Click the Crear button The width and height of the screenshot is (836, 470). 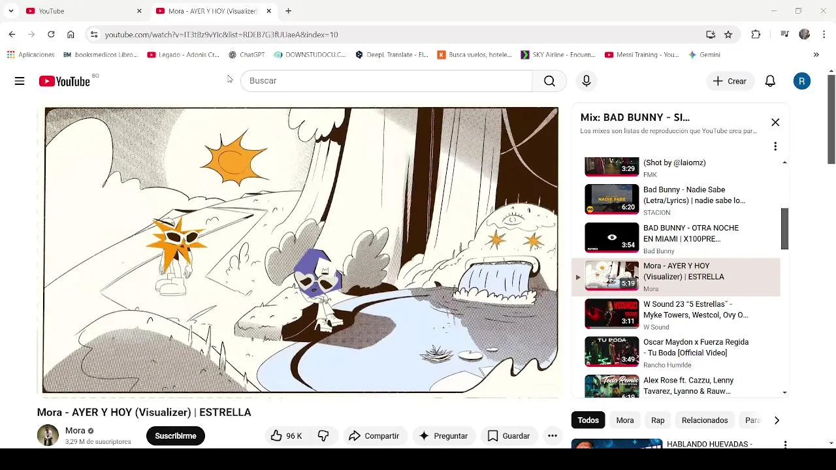(x=730, y=81)
